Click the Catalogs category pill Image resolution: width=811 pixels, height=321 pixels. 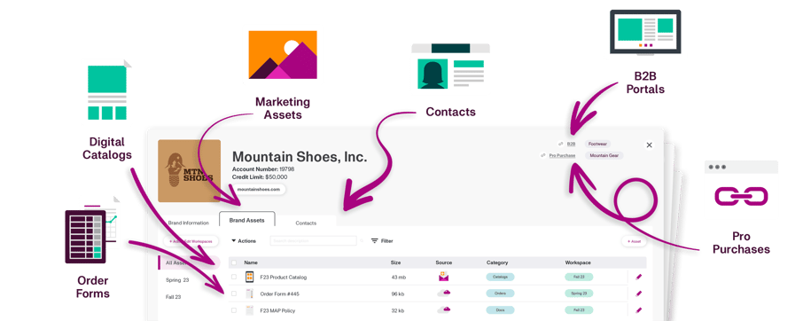pyautogui.click(x=500, y=277)
